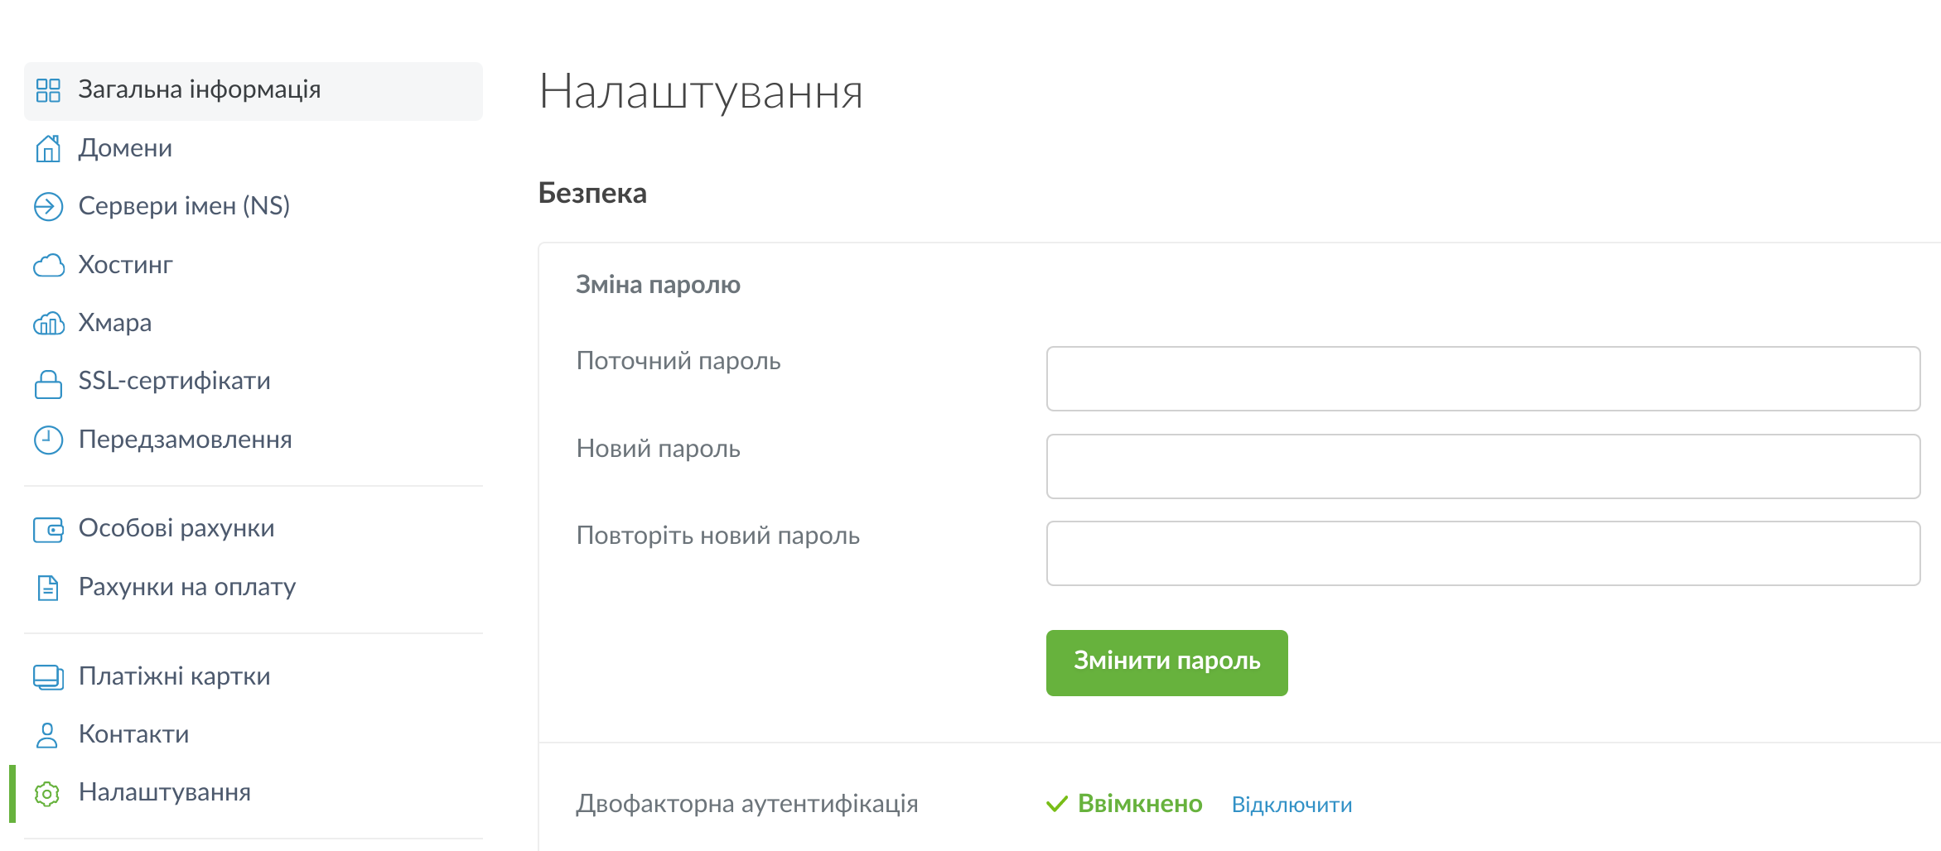Click the arrow-circle icon for Сервери імен
The width and height of the screenshot is (1941, 851).
(x=48, y=207)
